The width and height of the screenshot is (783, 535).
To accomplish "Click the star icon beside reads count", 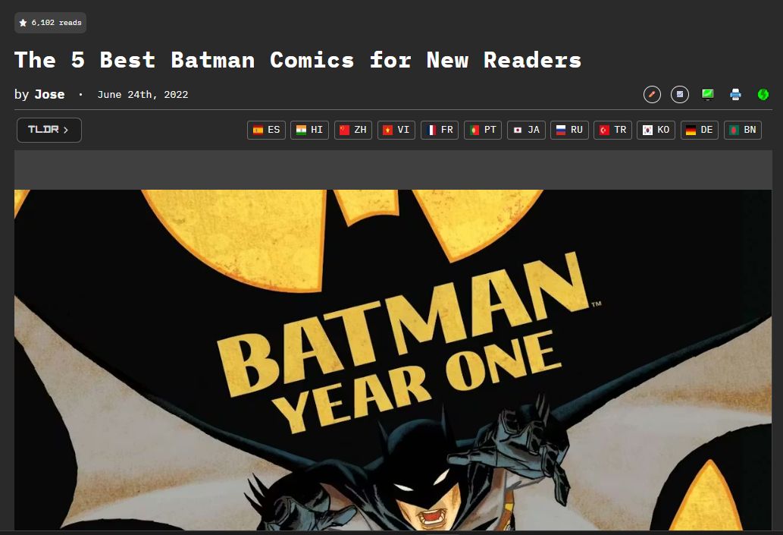I will click(x=23, y=23).
